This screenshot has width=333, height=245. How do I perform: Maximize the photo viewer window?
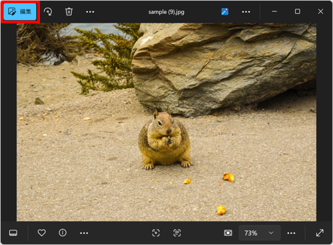pyautogui.click(x=298, y=11)
